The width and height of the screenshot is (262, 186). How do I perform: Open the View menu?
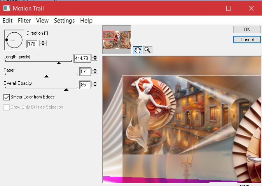coord(42,21)
